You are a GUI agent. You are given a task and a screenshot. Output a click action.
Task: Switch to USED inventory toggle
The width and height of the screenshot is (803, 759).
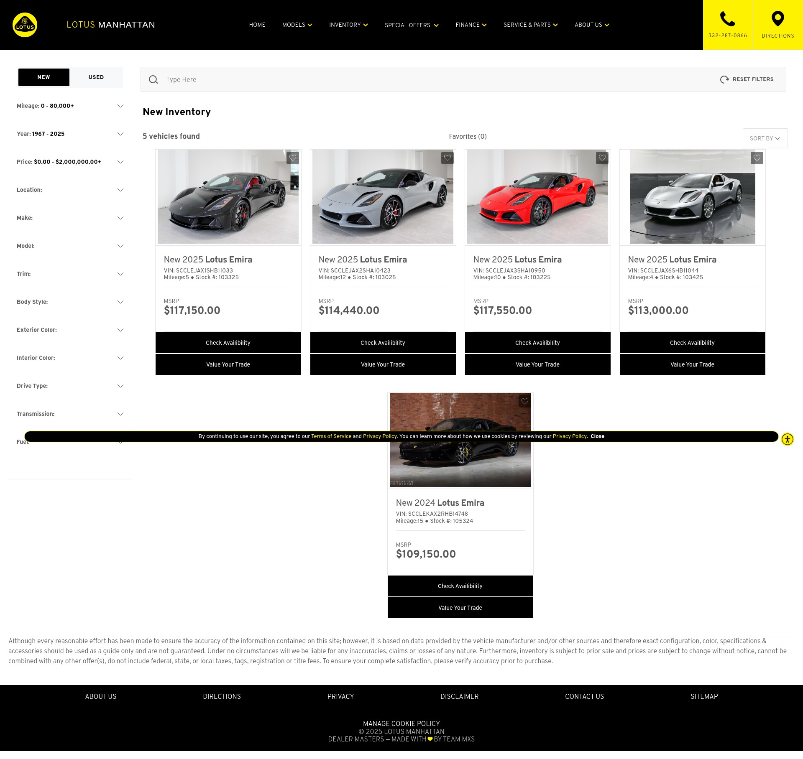96,77
